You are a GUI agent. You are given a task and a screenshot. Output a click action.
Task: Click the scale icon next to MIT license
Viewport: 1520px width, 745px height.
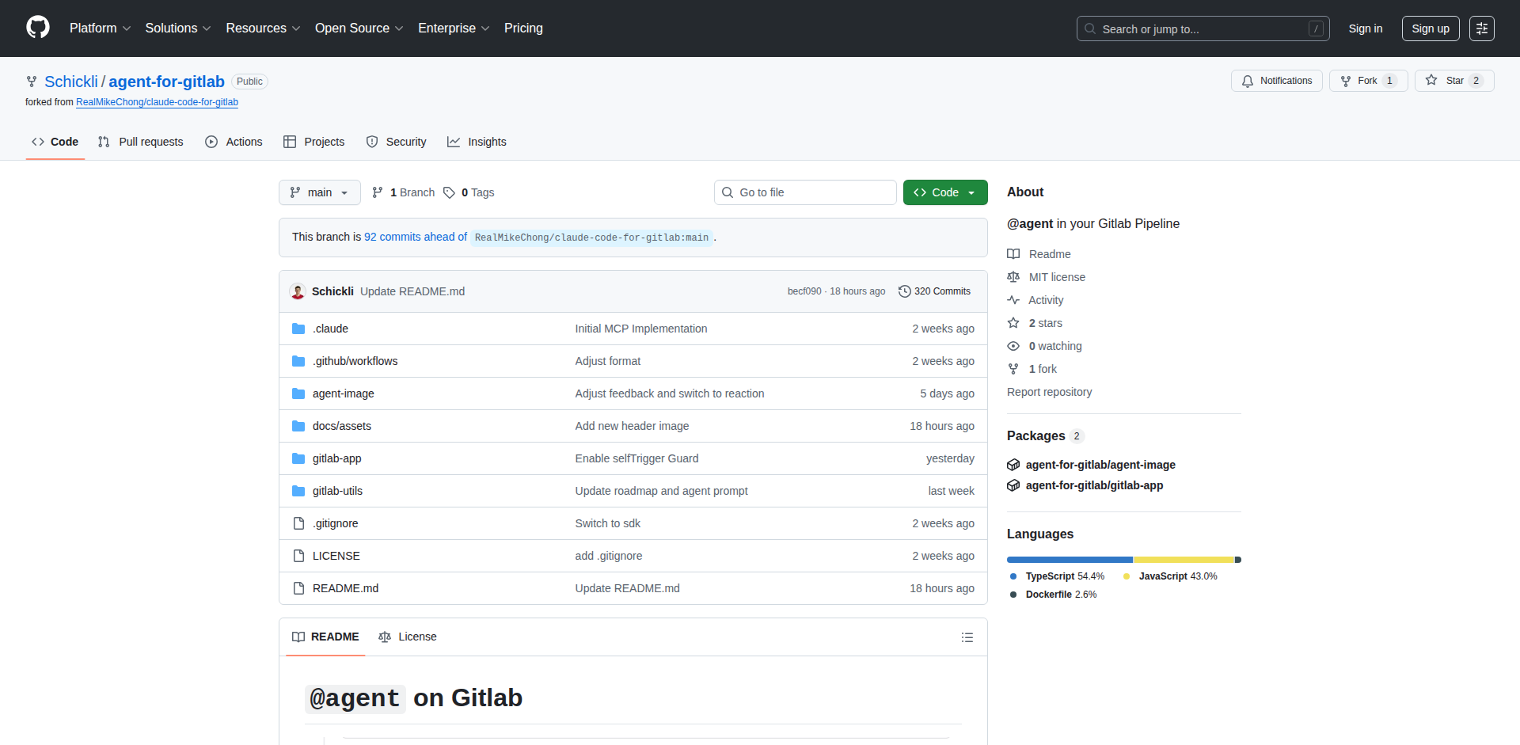tap(1013, 277)
